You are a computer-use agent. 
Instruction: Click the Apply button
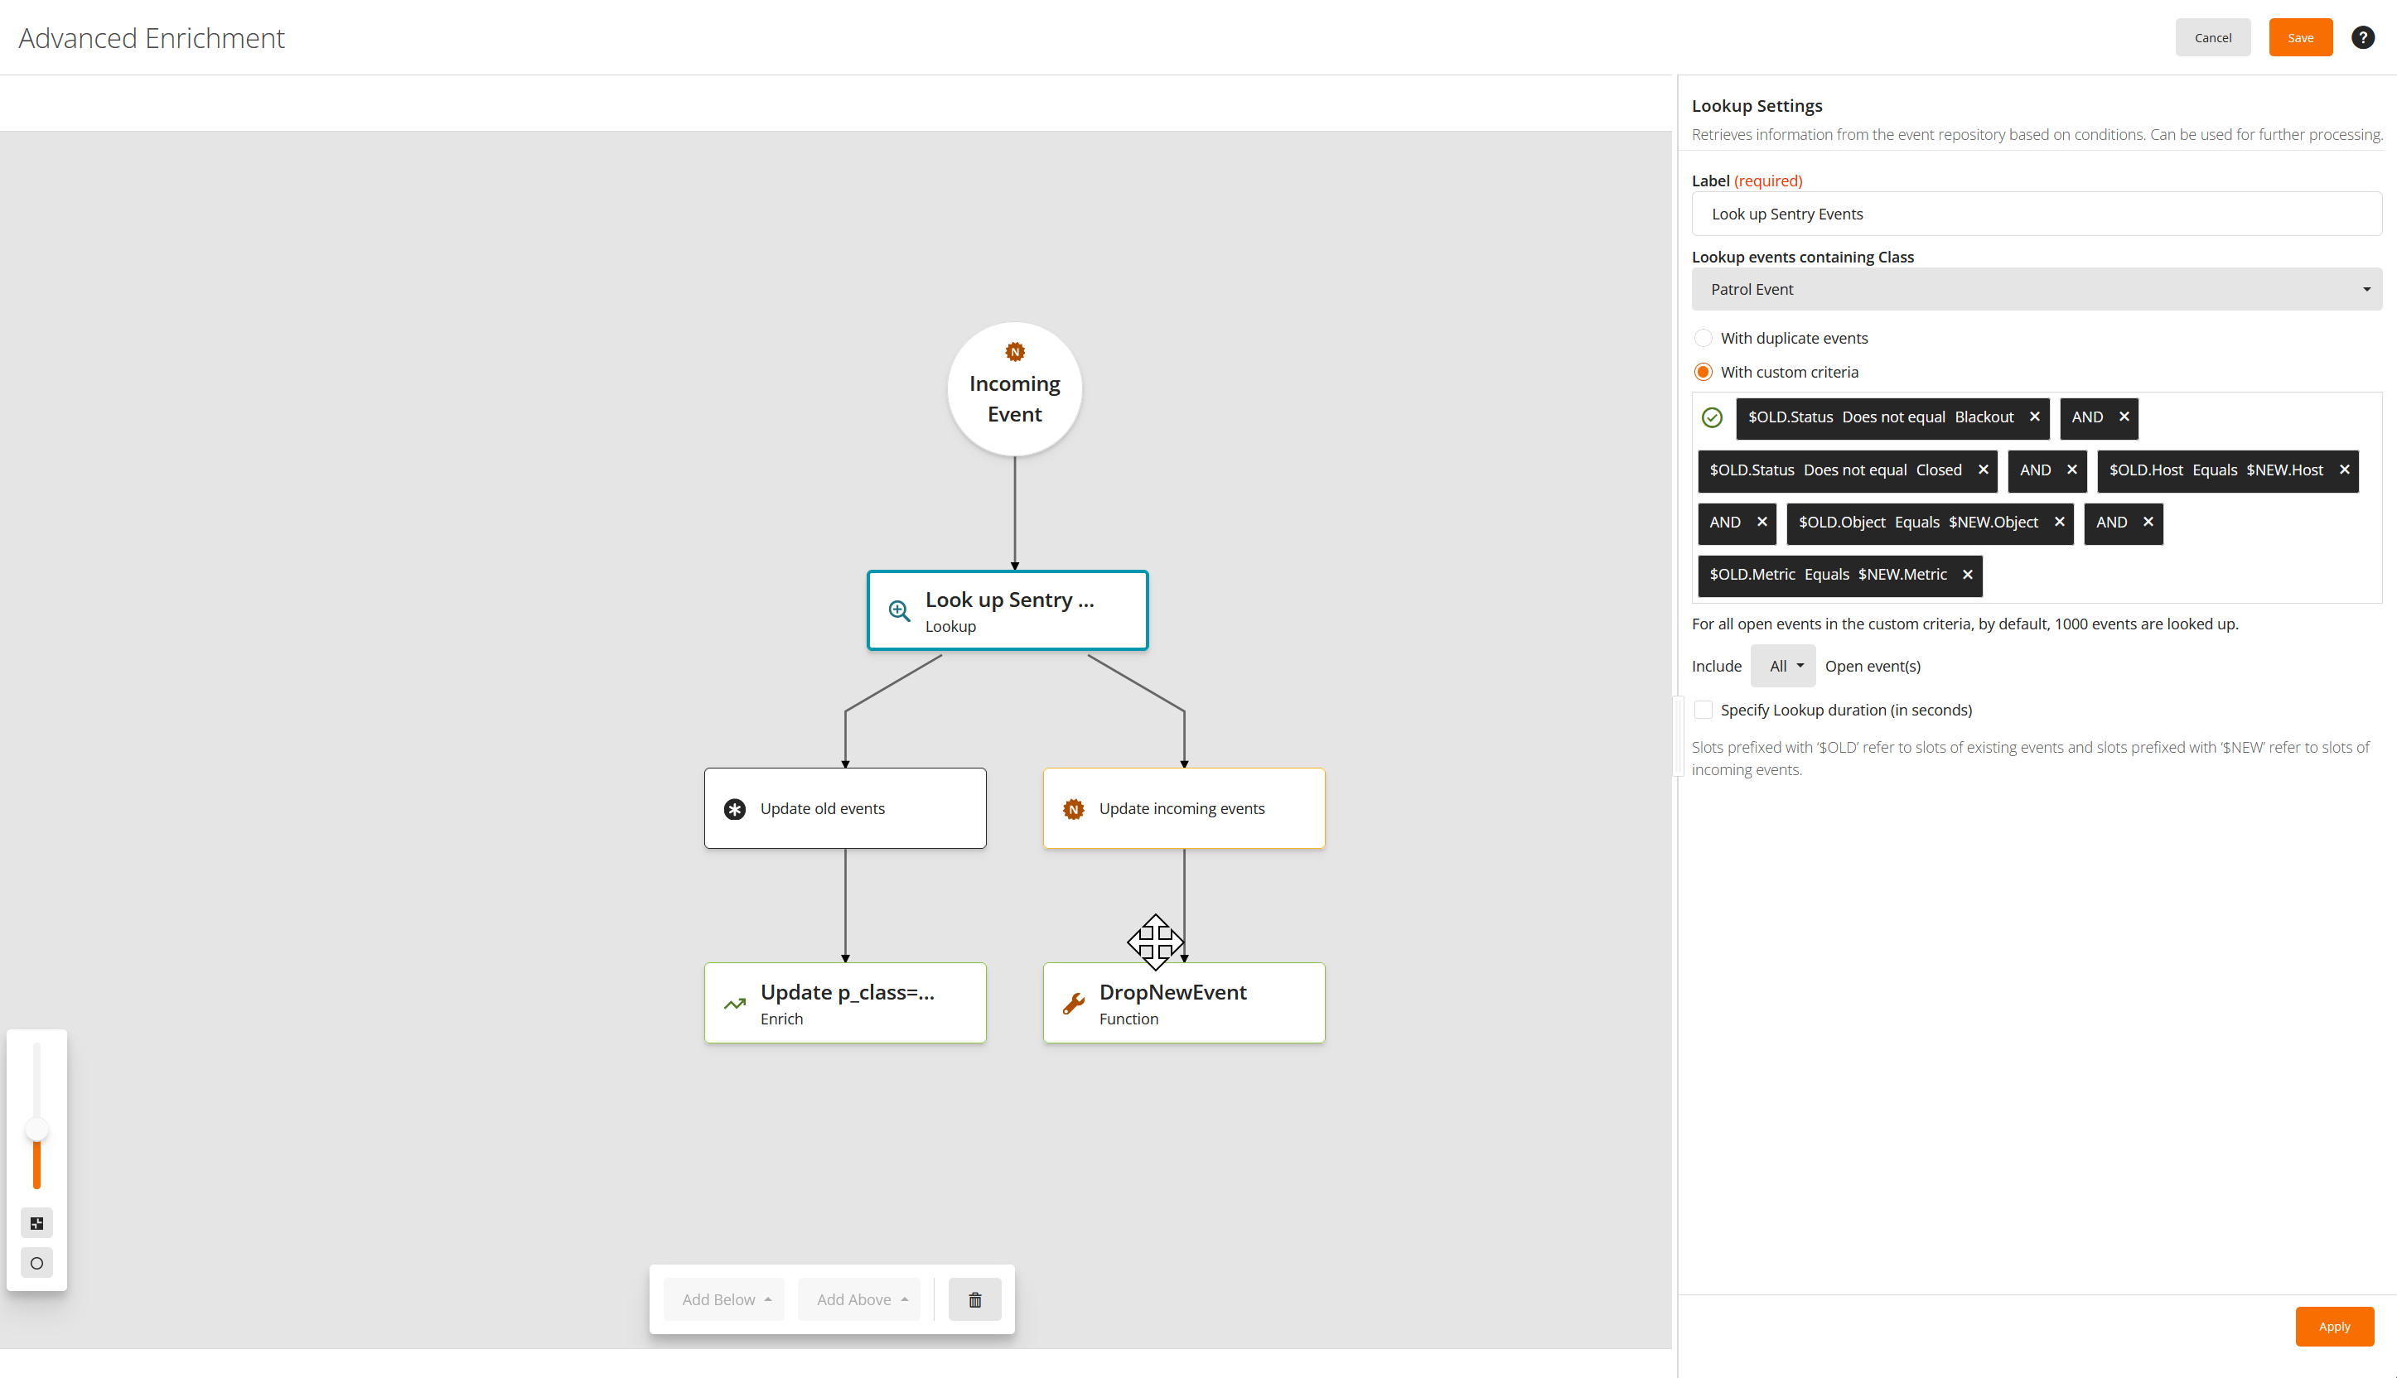2333,1326
